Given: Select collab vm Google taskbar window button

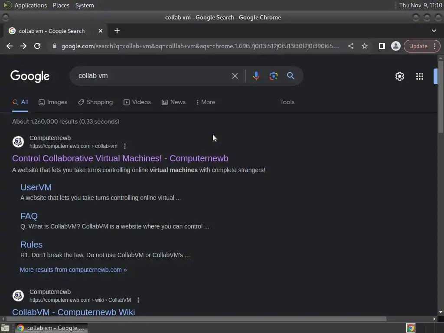Looking at the screenshot, I should (x=51, y=328).
